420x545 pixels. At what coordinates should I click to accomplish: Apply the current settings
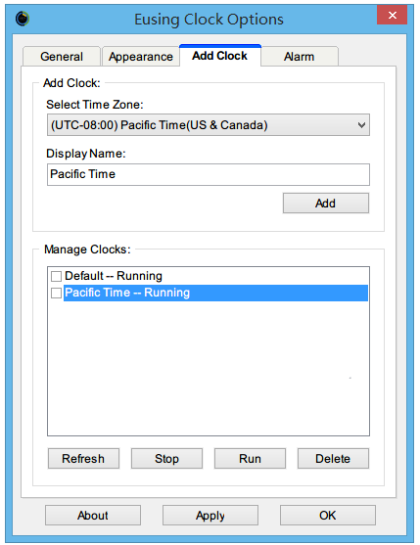click(x=210, y=515)
